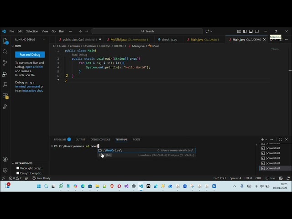This screenshot has height=219, width=292.
Task: Open the Go menu
Action: [54, 31]
